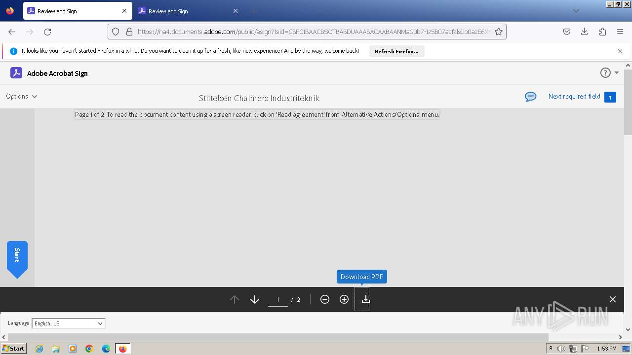632x355 pixels.
Task: Close the second Review and Sign tab
Action: coord(236,11)
